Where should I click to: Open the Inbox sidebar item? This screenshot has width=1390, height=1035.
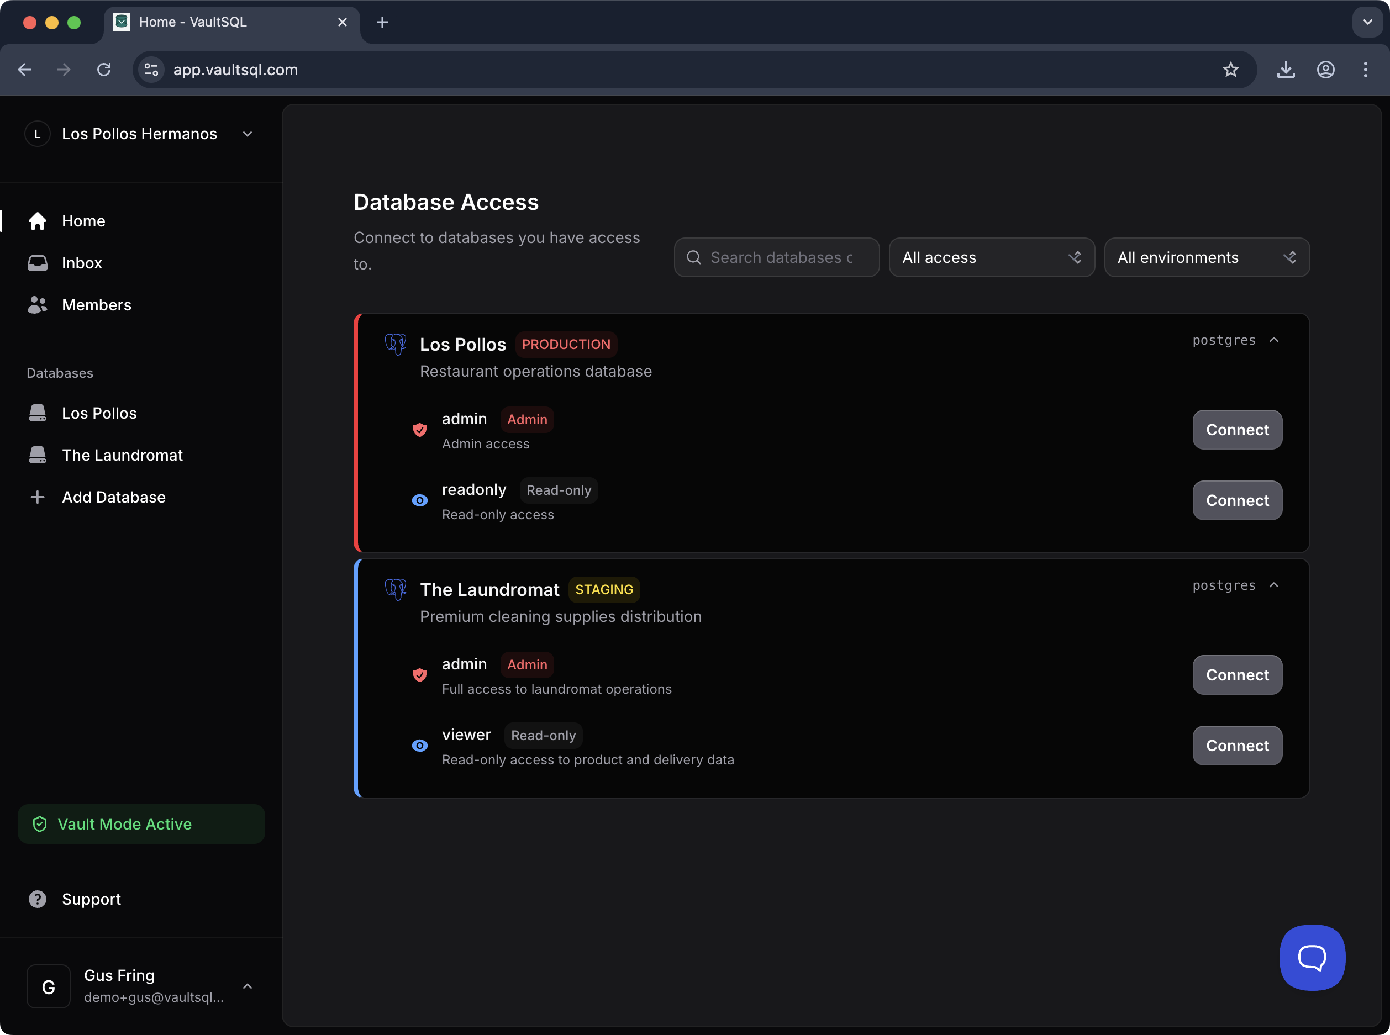pos(81,263)
